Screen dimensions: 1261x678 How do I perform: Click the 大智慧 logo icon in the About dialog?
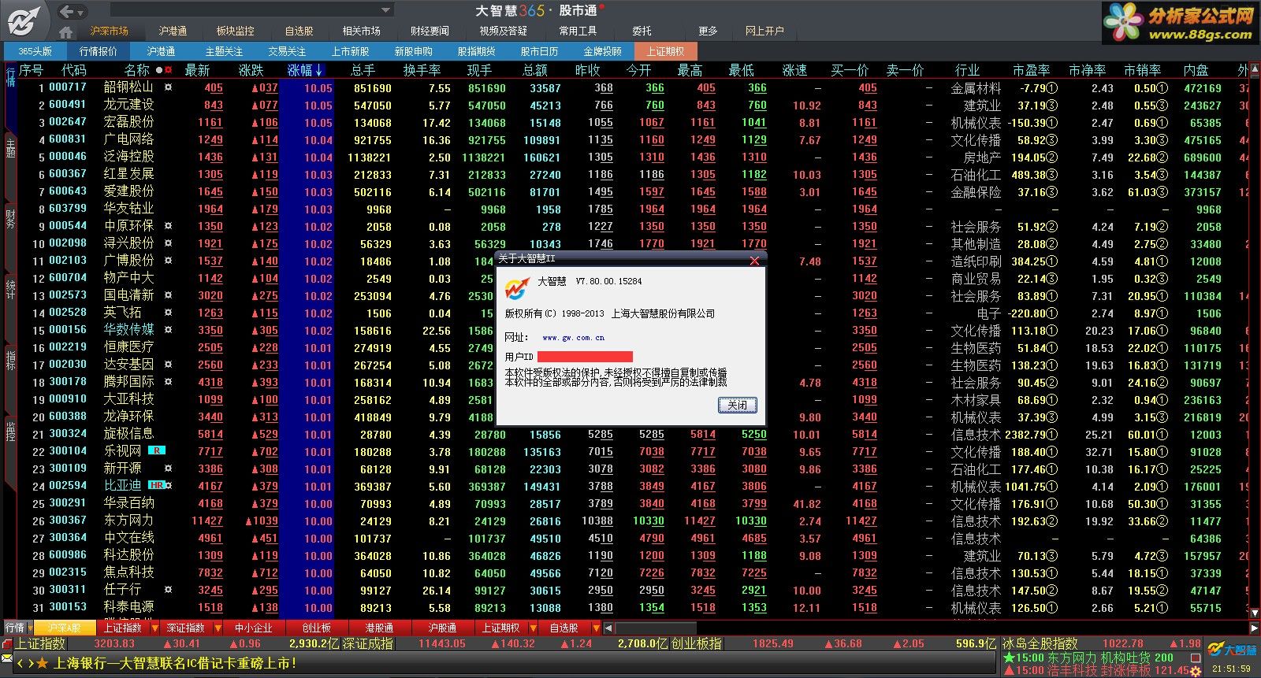tap(517, 289)
